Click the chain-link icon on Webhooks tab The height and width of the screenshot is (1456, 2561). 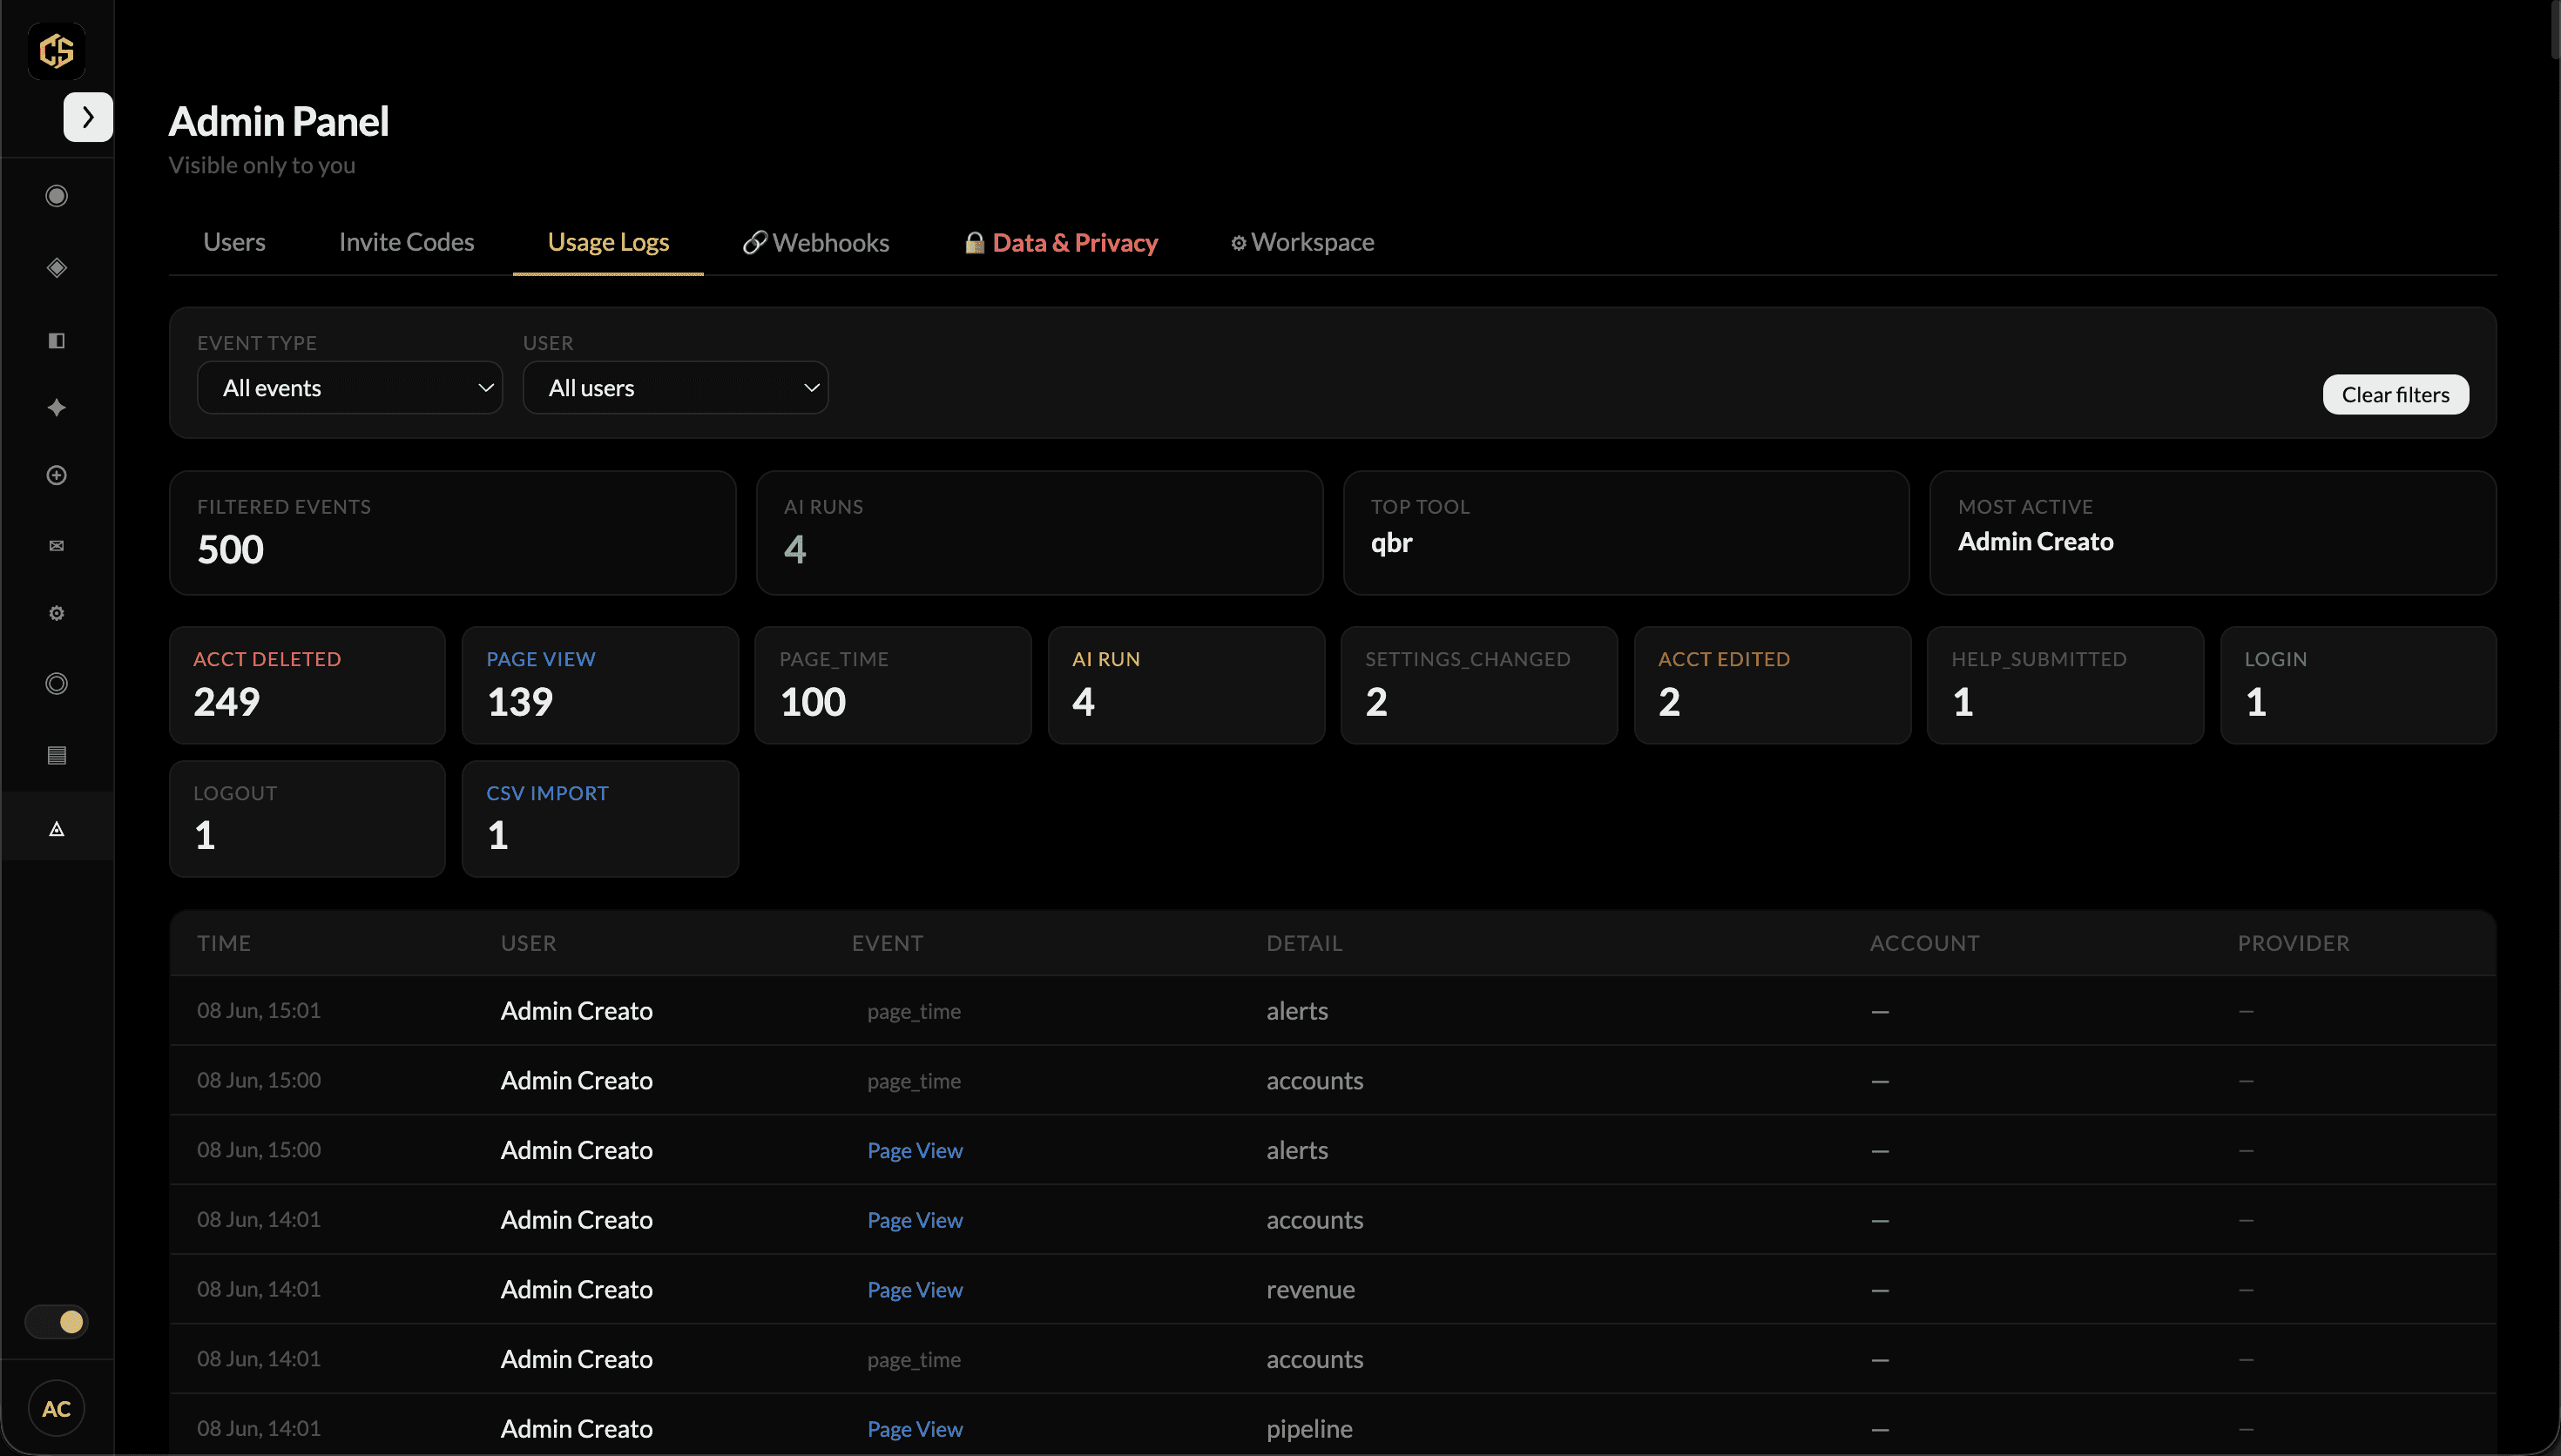pos(754,242)
